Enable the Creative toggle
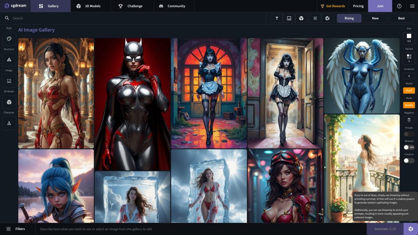Image resolution: width=418 pixels, height=235 pixels. [x=409, y=161]
